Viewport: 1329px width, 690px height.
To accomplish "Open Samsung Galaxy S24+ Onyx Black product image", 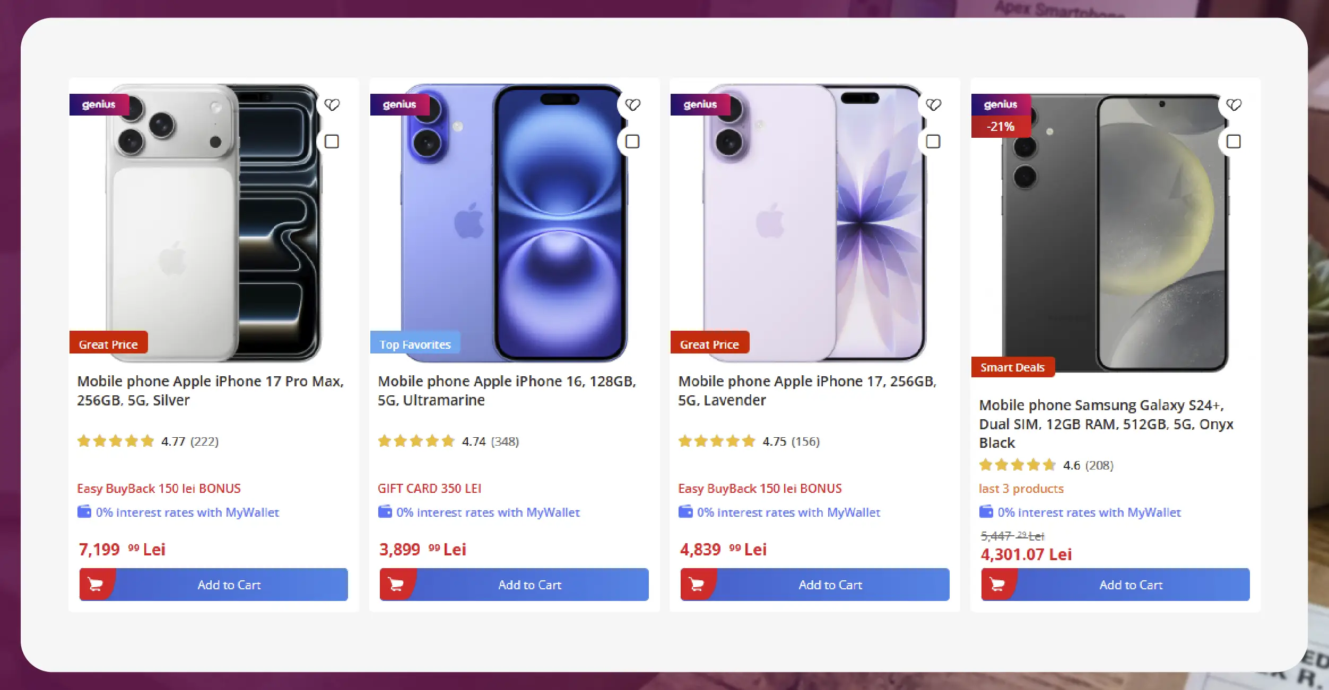I will click(x=1114, y=233).
